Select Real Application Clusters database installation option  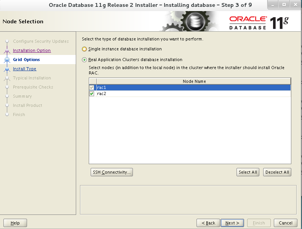coord(84,60)
